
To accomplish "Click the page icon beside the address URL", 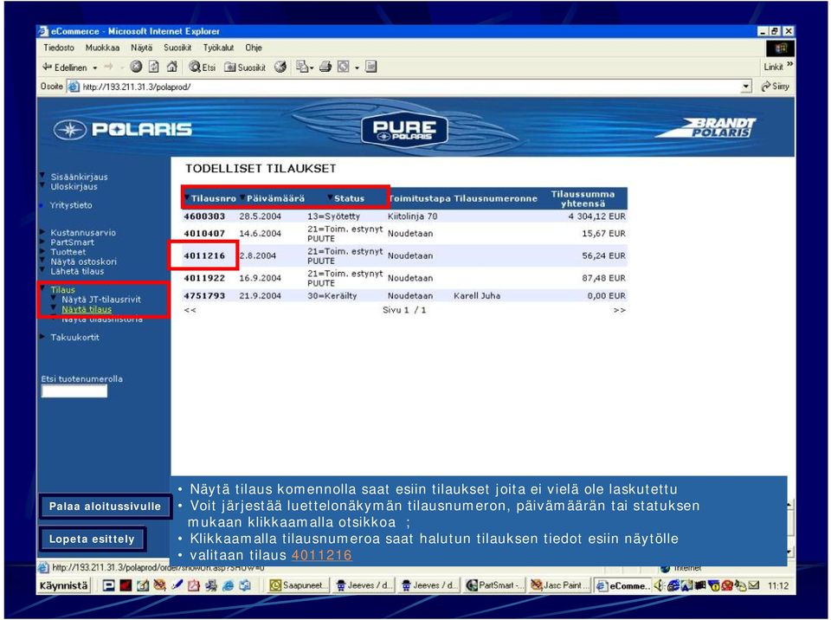I will pyautogui.click(x=73, y=87).
